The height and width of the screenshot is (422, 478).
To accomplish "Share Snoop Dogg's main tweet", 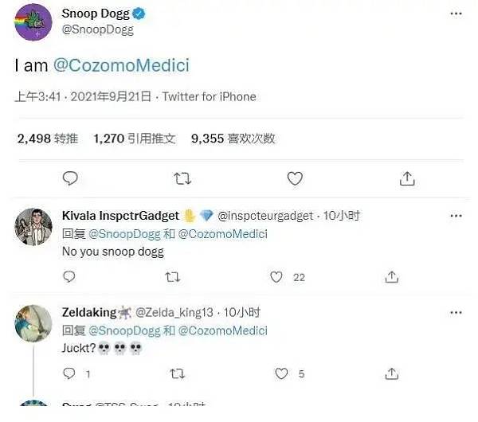I will pos(406,178).
